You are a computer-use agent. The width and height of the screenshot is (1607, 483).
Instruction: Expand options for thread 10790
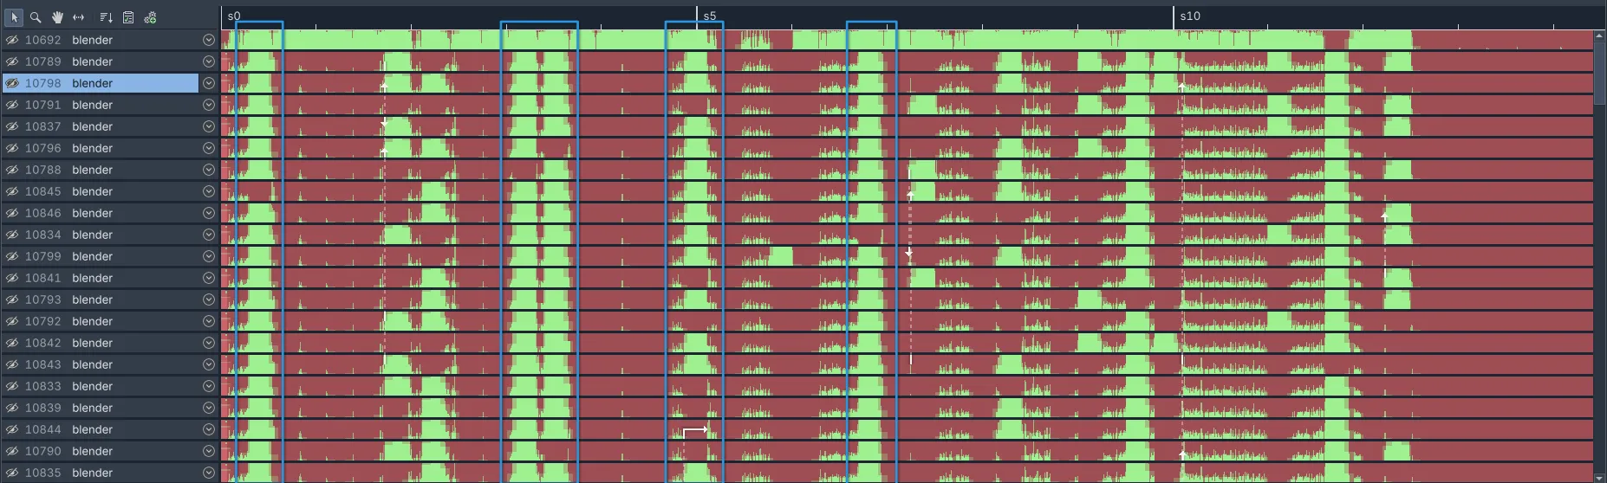click(208, 451)
